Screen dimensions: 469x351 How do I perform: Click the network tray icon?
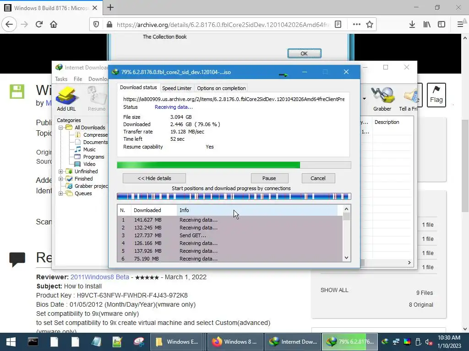pyautogui.click(x=396, y=342)
